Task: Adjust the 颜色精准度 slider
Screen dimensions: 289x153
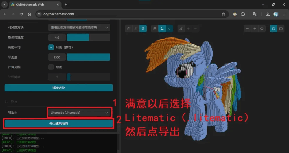Action: (88, 37)
